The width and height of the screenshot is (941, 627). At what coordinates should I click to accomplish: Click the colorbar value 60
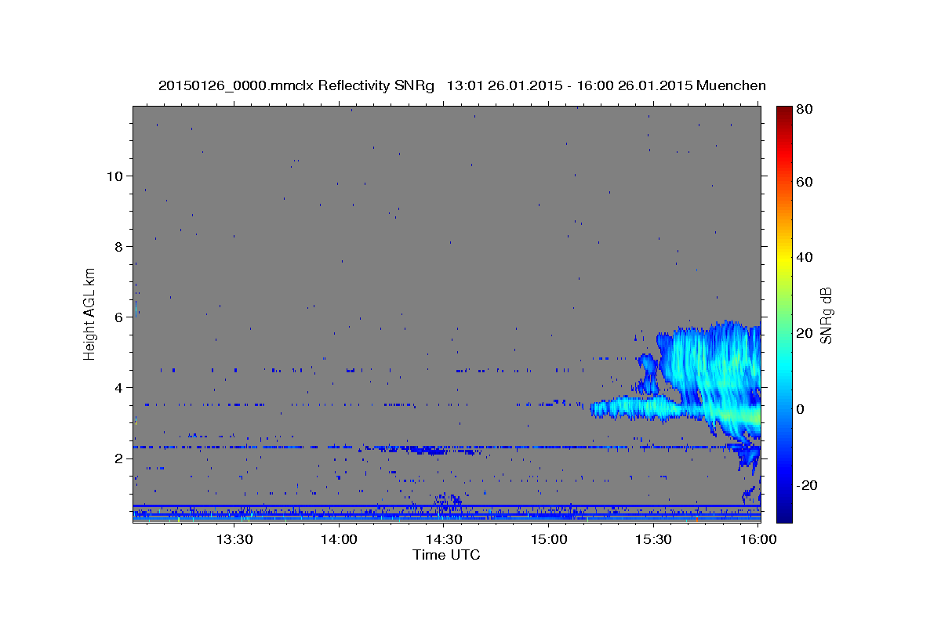click(x=806, y=182)
